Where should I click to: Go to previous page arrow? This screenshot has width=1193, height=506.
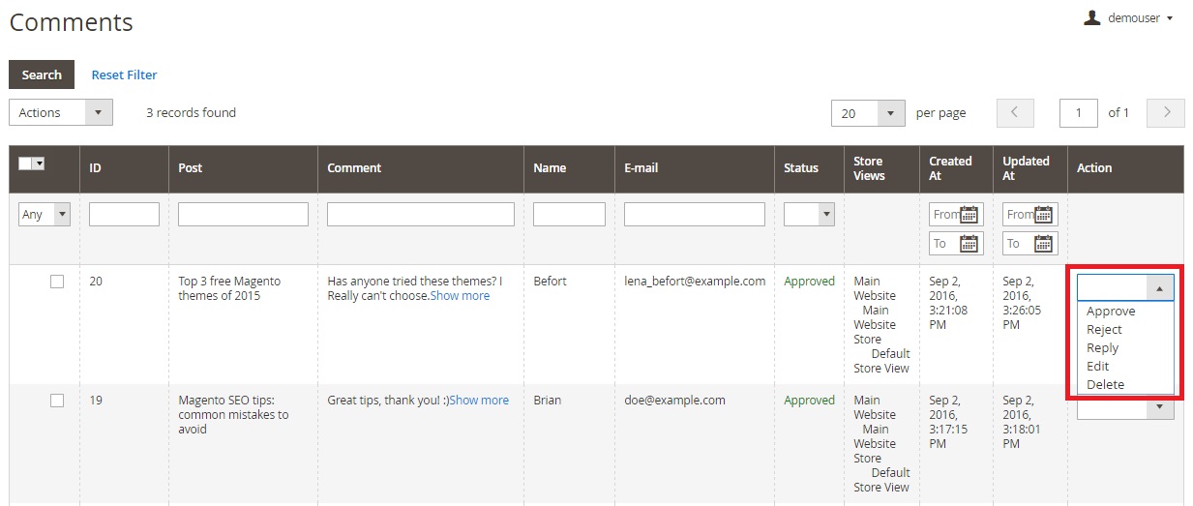coord(1014,112)
